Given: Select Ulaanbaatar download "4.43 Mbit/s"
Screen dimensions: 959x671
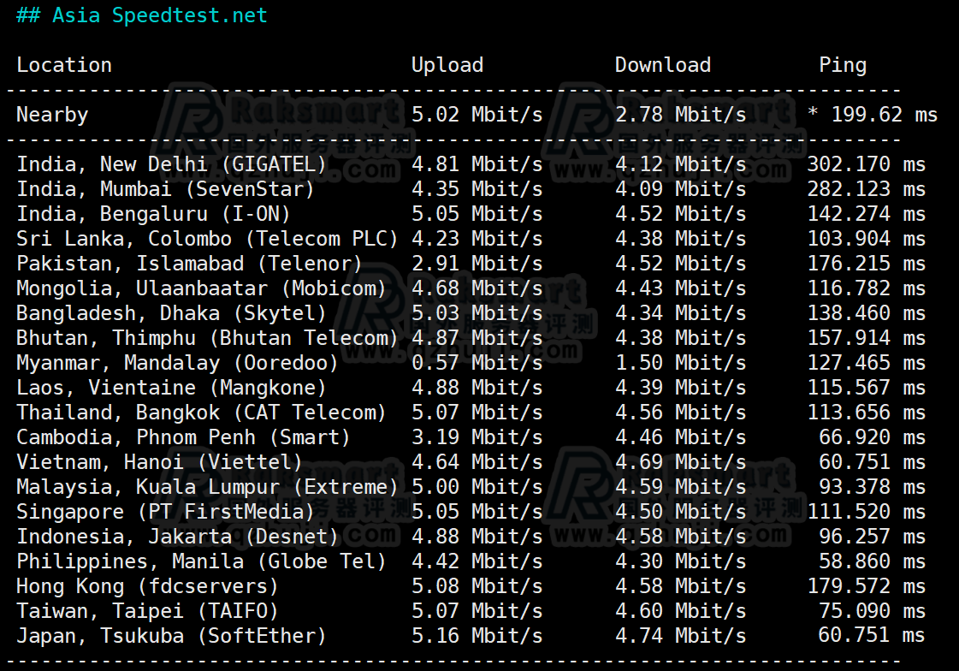Looking at the screenshot, I should click(x=681, y=288).
